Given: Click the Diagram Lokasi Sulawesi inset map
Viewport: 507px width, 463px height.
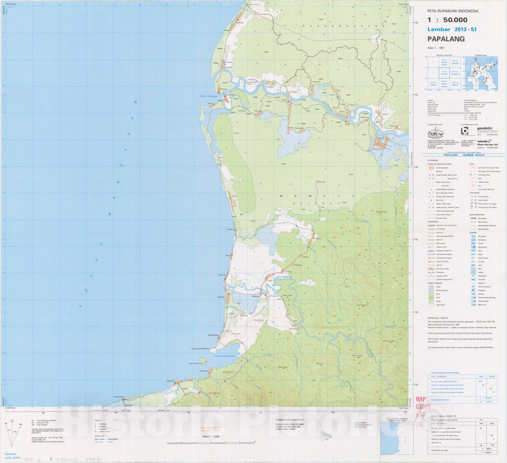Looking at the screenshot, I should click(481, 73).
